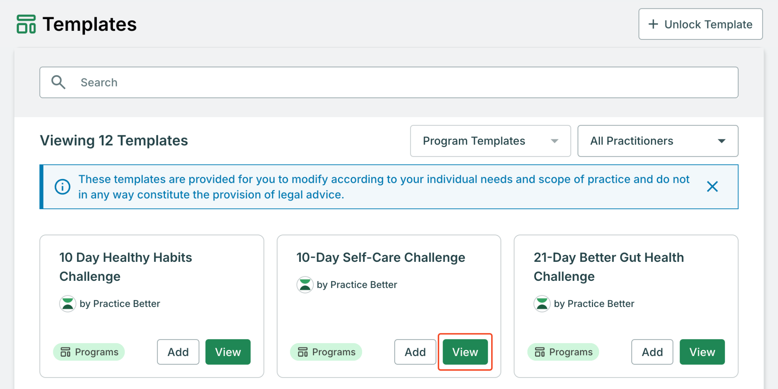Click the search magnifier icon
Screen dimensions: 778x389
point(59,82)
